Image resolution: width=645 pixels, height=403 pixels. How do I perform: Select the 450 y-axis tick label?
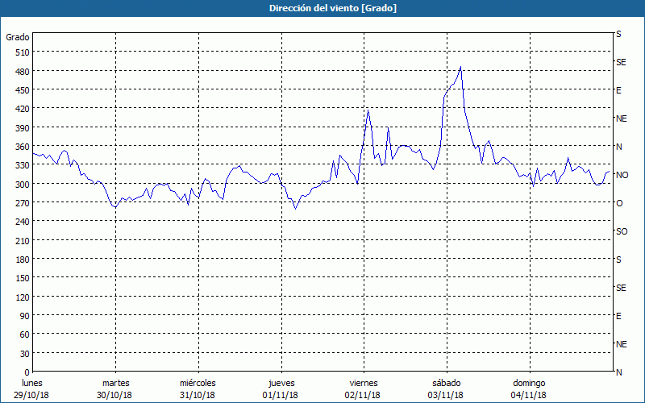[x=23, y=90]
